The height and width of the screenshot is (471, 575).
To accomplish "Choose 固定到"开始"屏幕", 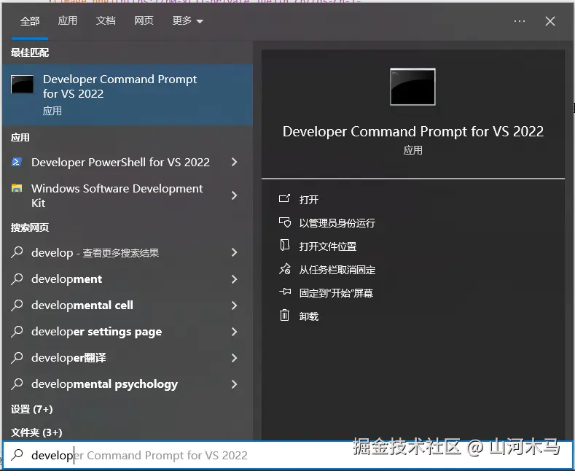I will click(336, 293).
